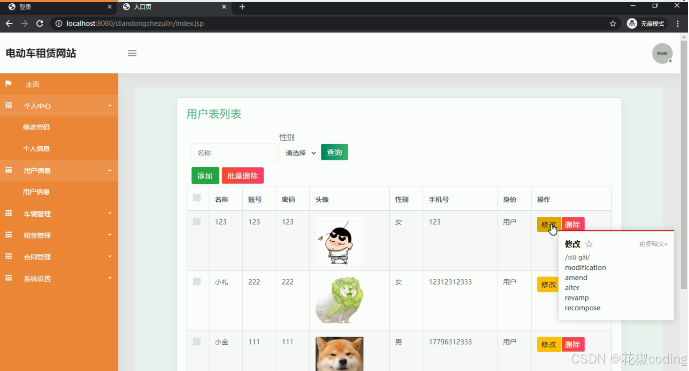Click the flag icon beside 主页

8,84
